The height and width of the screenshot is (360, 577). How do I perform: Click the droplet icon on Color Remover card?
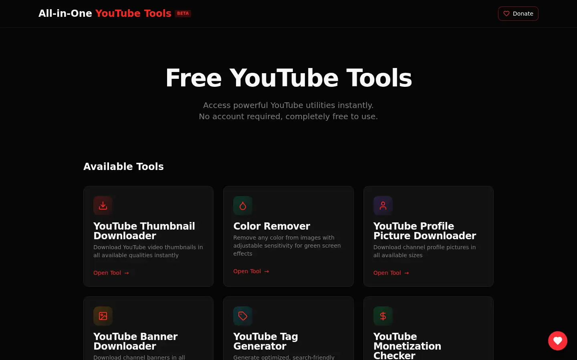(x=243, y=206)
